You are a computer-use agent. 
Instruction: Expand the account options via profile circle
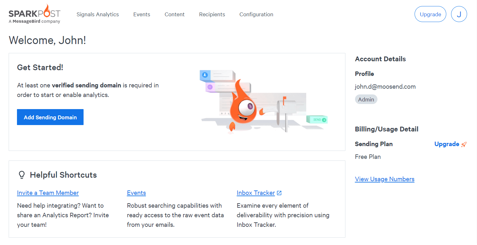point(459,14)
